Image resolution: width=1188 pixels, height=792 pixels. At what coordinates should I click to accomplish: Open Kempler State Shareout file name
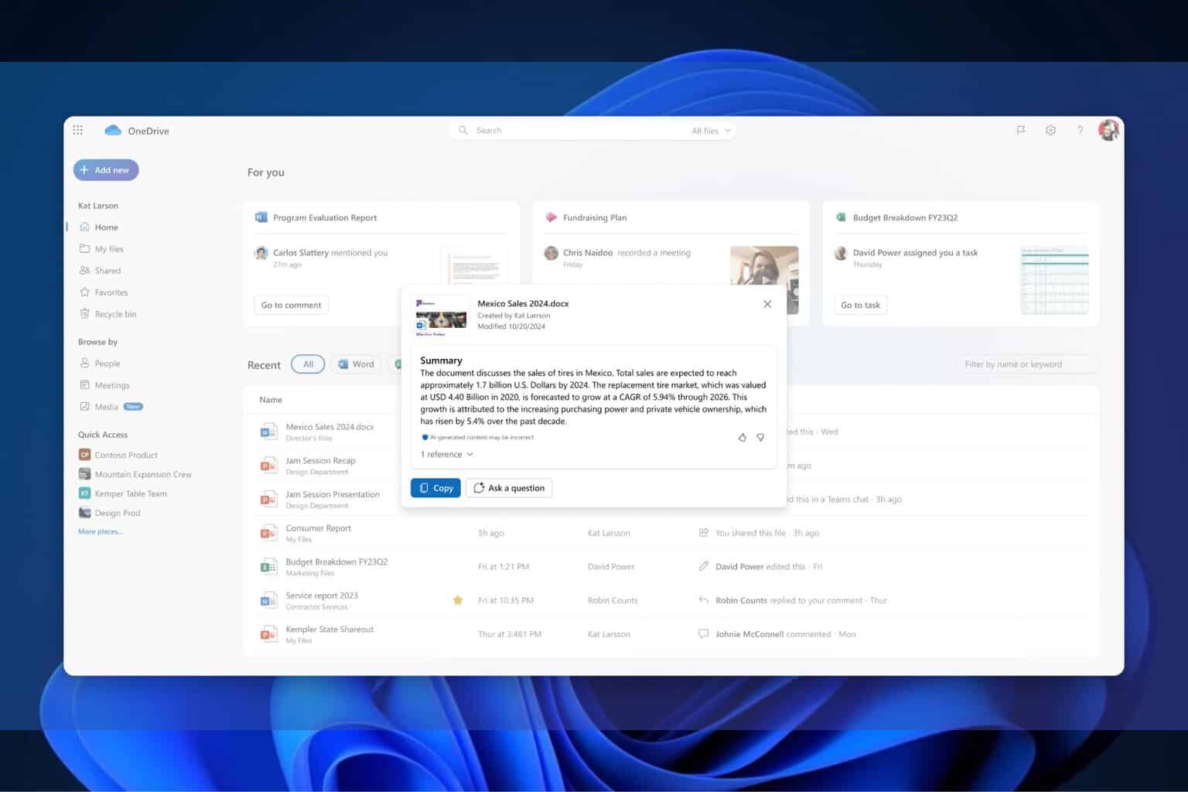pyautogui.click(x=329, y=630)
